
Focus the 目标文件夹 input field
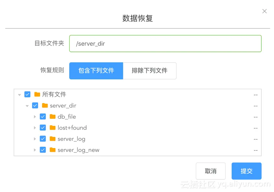tap(165, 44)
